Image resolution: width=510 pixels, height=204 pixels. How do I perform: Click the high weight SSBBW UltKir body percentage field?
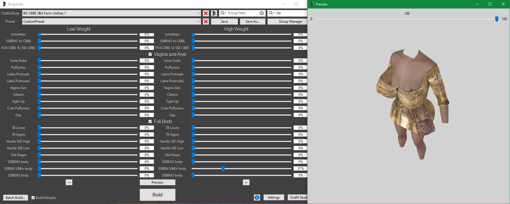(300, 169)
